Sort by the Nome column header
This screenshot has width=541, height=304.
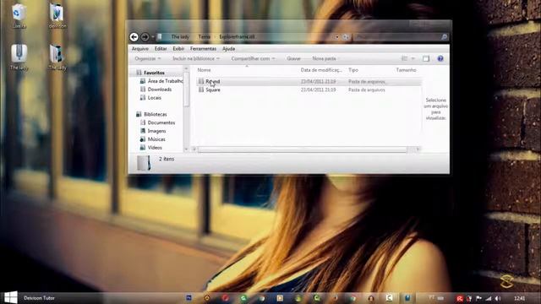(204, 70)
